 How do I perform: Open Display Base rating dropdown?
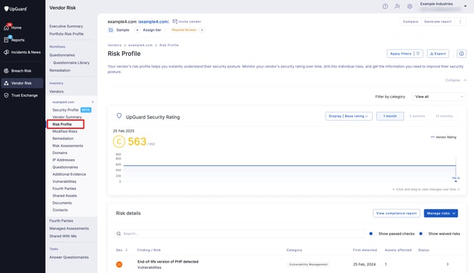(349, 116)
